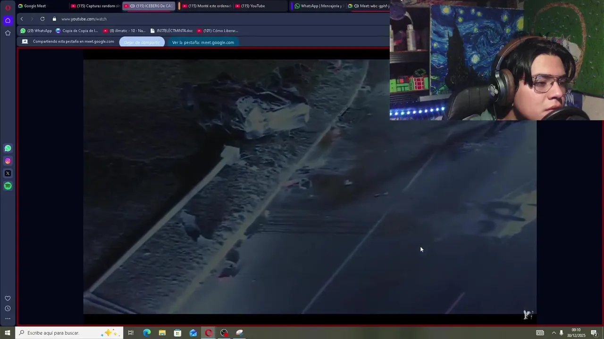Open the Meet: wbc-gphf tab
The width and height of the screenshot is (604, 339).
(x=369, y=6)
